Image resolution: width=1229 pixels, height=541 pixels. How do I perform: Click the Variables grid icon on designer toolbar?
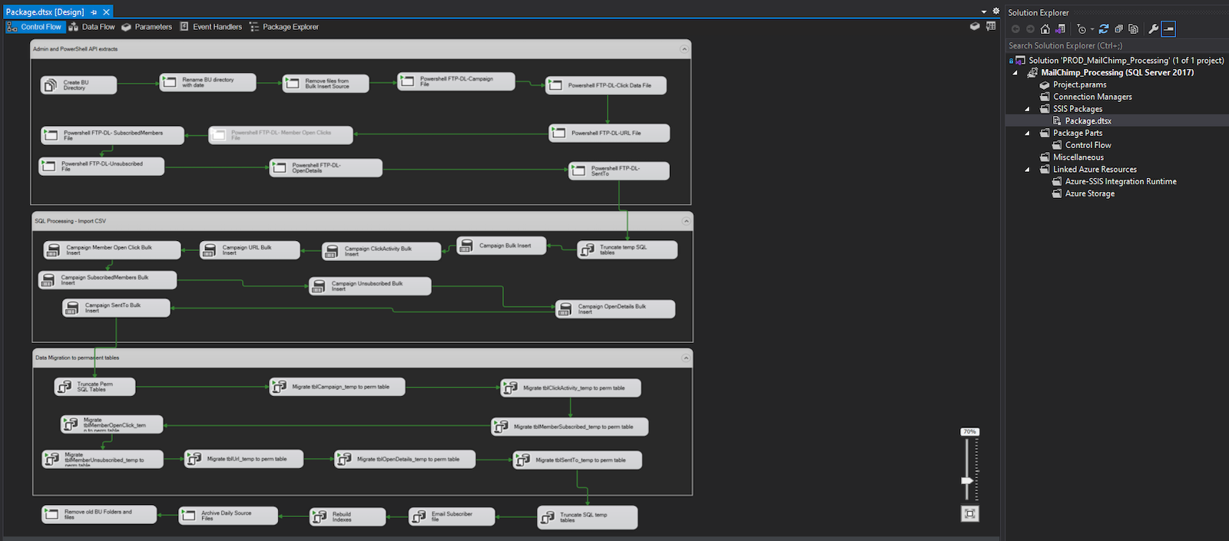click(991, 26)
